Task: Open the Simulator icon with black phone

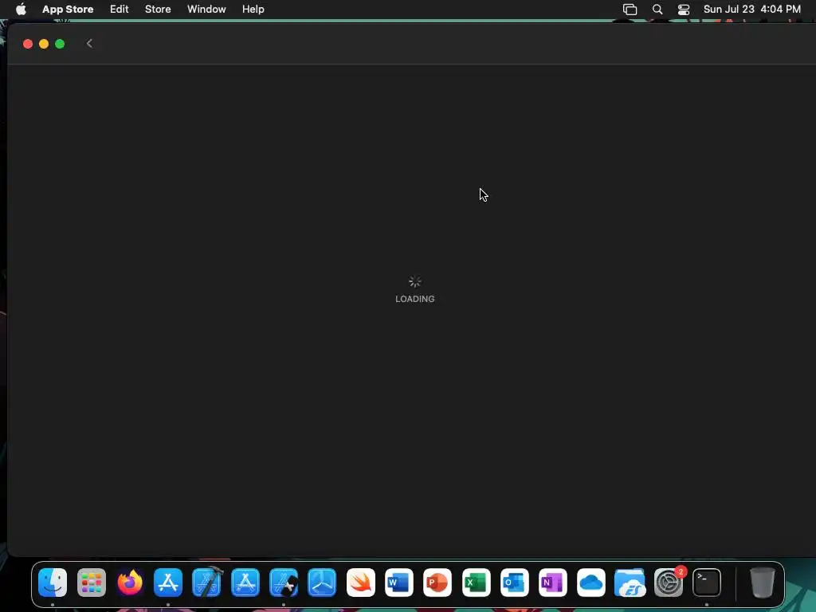Action: point(284,583)
